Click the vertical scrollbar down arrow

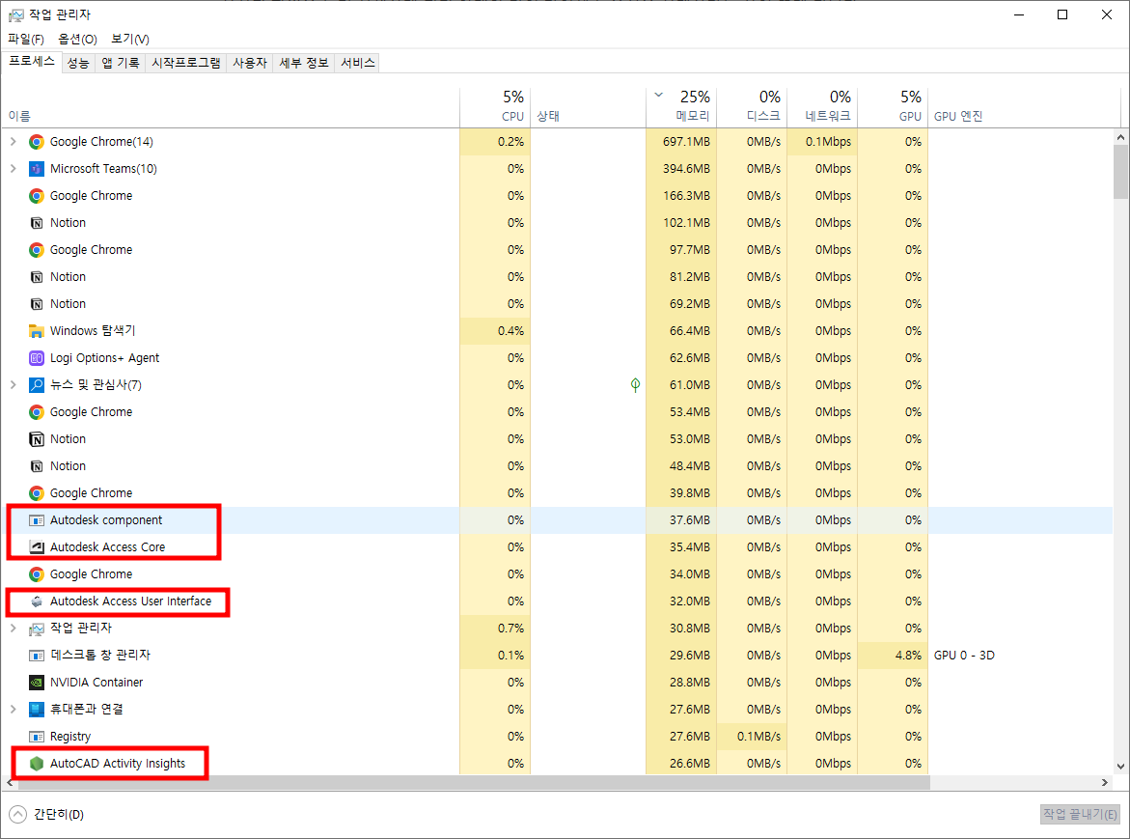tap(1120, 767)
